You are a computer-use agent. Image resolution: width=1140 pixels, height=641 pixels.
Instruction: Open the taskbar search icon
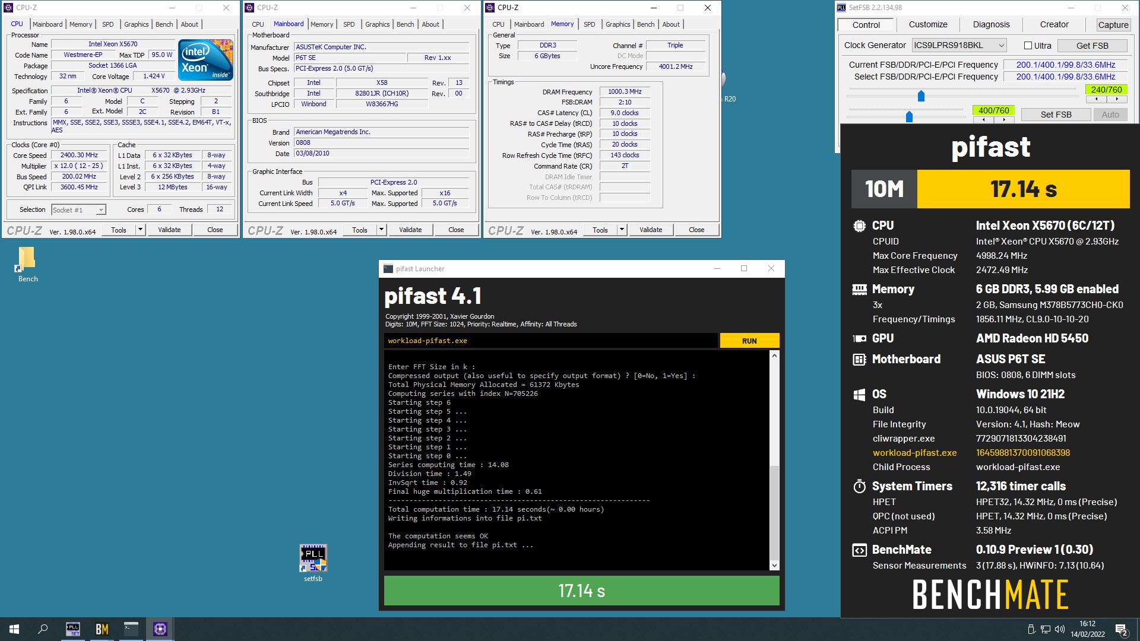[x=43, y=629]
